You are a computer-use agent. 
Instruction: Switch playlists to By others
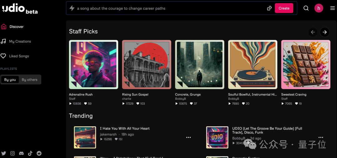click(29, 80)
